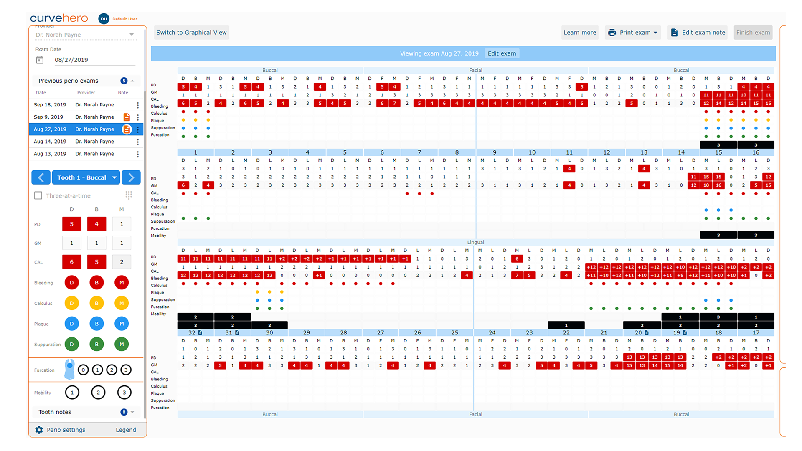Click the calendar icon beside Exam Date
This screenshot has width=802, height=451.
click(40, 60)
